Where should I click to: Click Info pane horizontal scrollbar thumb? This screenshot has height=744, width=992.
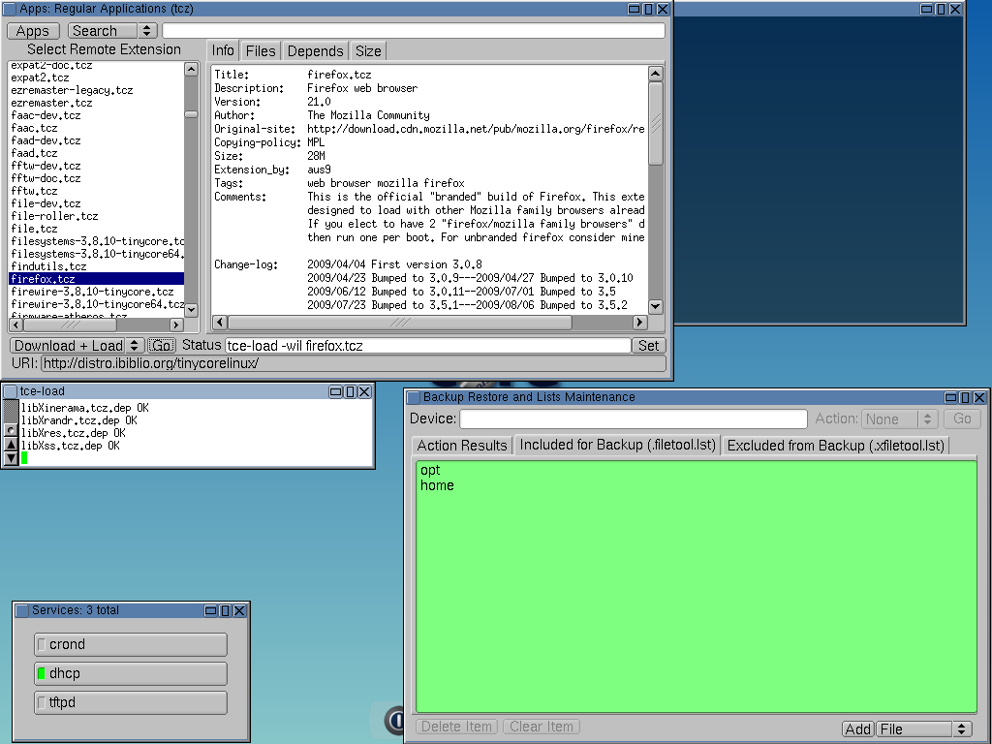point(400,322)
